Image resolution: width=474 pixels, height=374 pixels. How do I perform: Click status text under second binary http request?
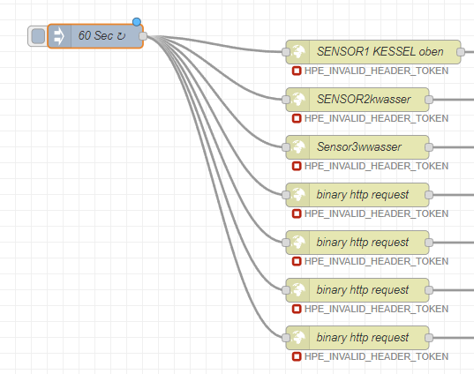[376, 261]
